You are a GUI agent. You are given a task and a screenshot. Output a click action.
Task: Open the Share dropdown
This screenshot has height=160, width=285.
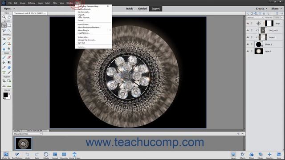pos(276,8)
